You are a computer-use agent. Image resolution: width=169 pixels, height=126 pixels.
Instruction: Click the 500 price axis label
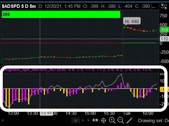pos(163,25)
